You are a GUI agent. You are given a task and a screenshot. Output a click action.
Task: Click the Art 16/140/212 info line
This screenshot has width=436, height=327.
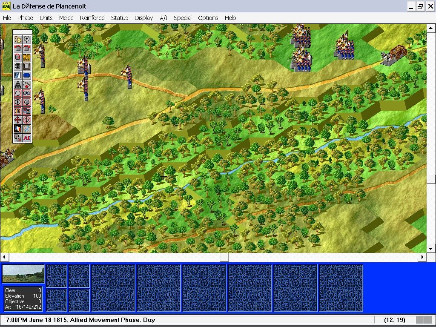[x=23, y=307]
